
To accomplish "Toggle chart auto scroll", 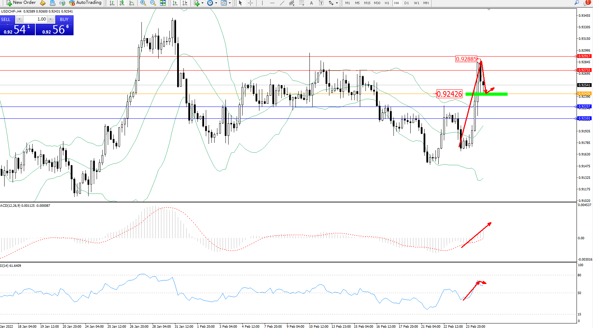I will tap(175, 3).
